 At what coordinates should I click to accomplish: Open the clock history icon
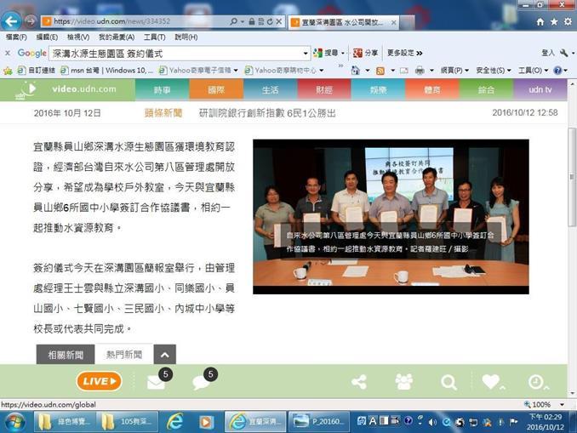[x=536, y=382]
